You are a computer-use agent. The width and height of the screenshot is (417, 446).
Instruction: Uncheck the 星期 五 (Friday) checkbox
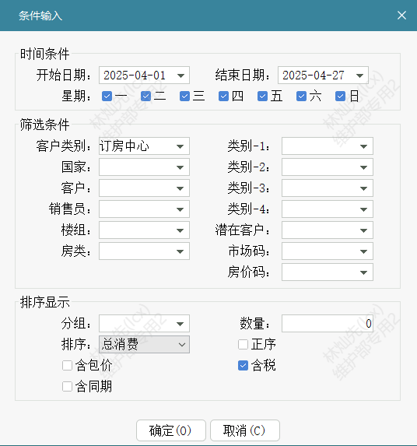(263, 97)
